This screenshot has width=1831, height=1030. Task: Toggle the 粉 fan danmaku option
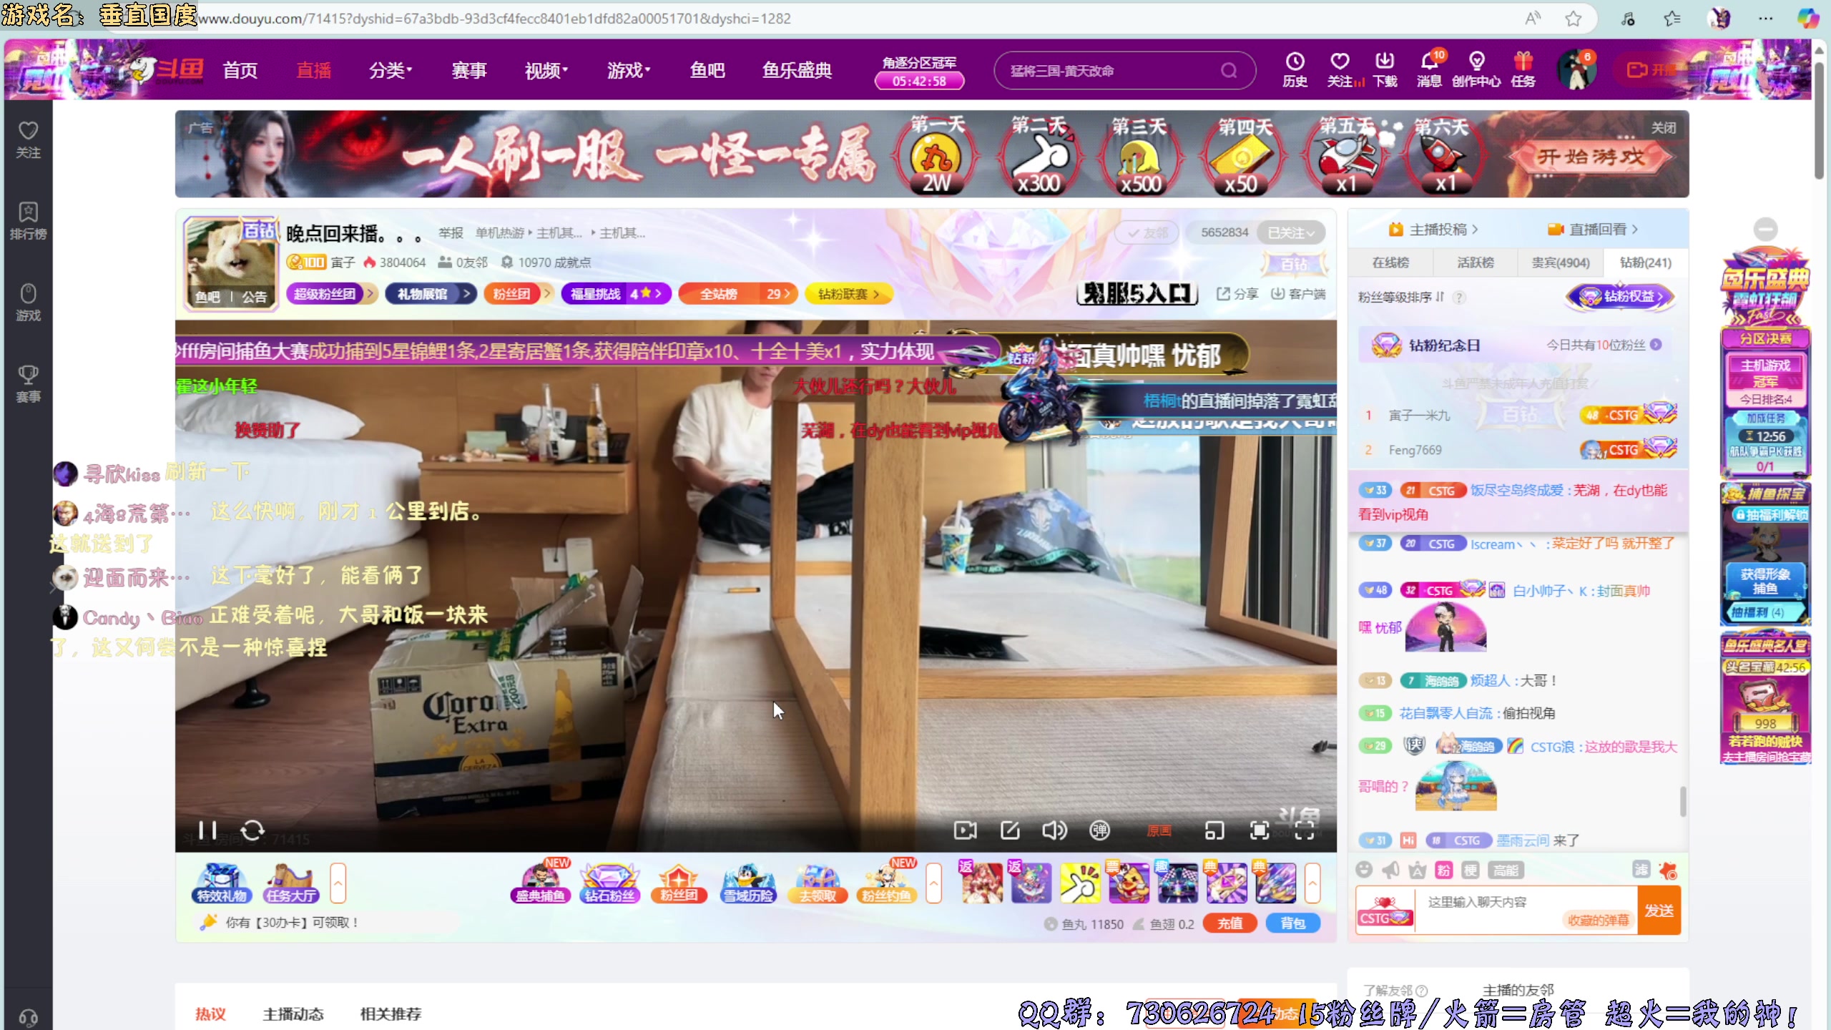(1443, 870)
